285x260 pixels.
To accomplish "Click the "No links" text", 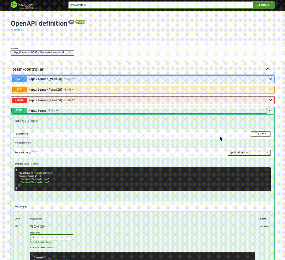I will pos(265,226).
